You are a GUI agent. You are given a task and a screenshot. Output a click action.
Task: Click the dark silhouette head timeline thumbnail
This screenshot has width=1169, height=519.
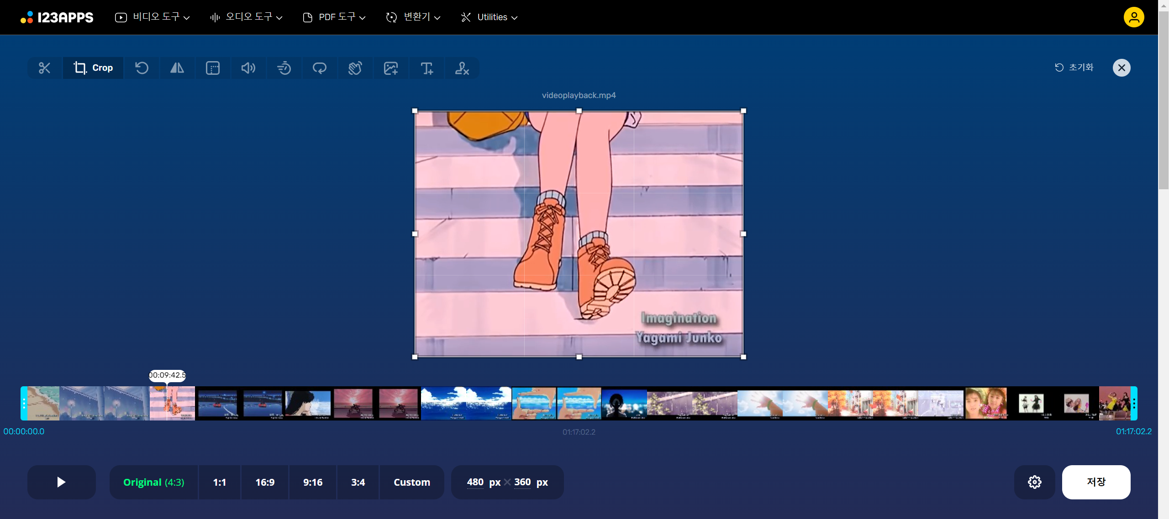click(624, 403)
